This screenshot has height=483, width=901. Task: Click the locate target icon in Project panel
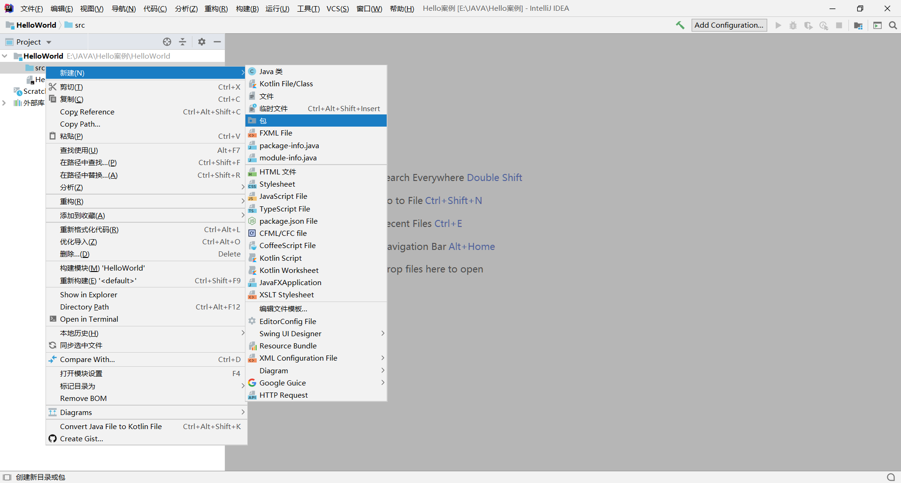coord(167,42)
